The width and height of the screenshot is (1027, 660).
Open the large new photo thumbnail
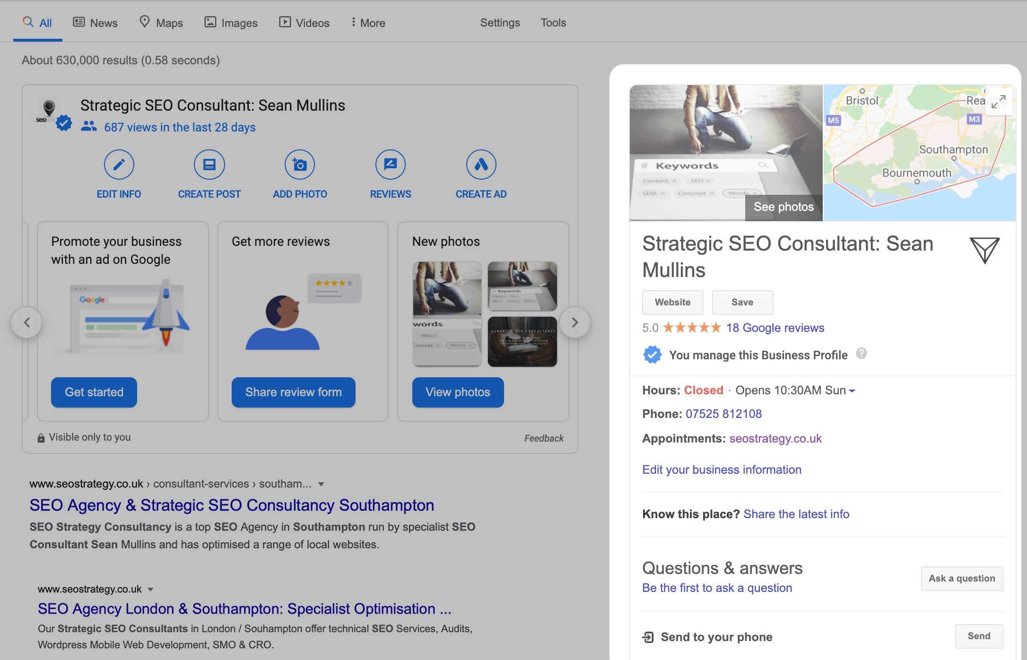(447, 314)
